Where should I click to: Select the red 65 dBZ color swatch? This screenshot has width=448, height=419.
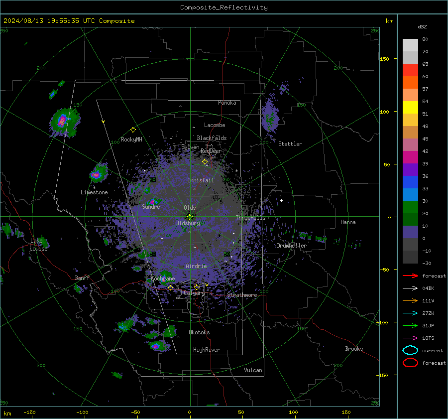tap(410, 70)
